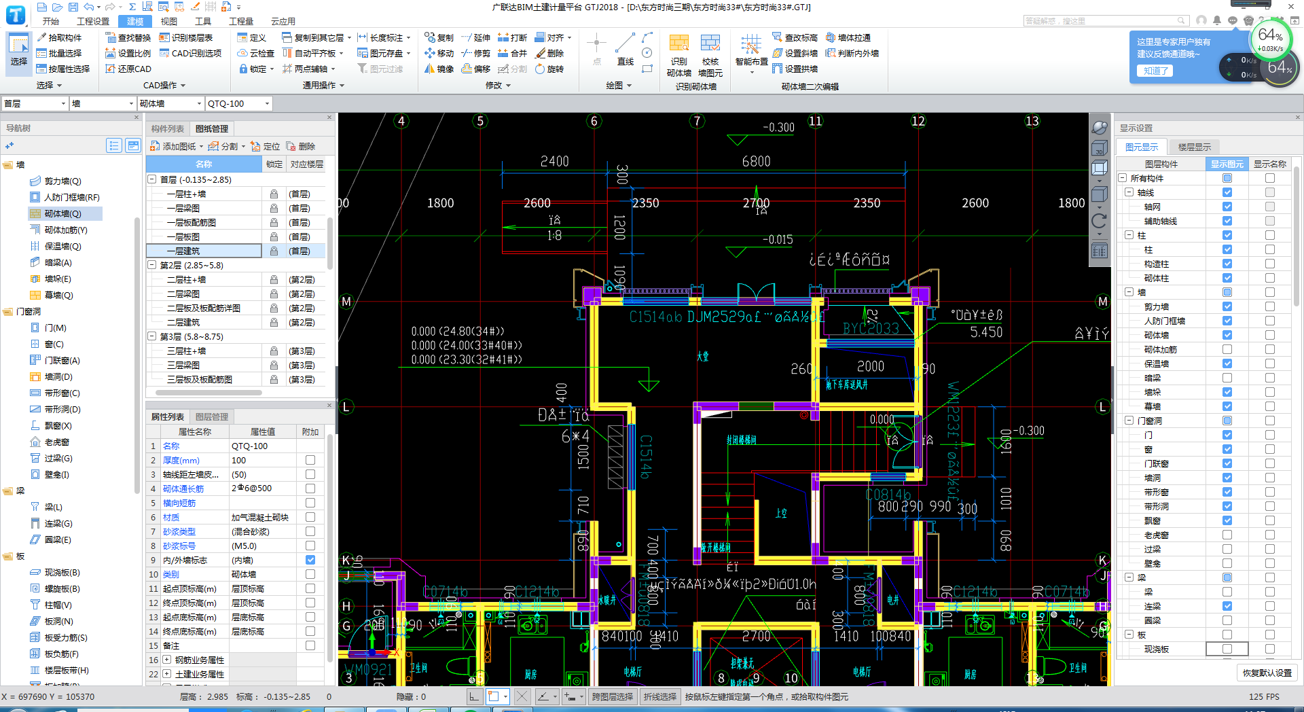The width and height of the screenshot is (1304, 712).
Task: Click 校核墙图元 check wall elements
Action: [x=710, y=56]
